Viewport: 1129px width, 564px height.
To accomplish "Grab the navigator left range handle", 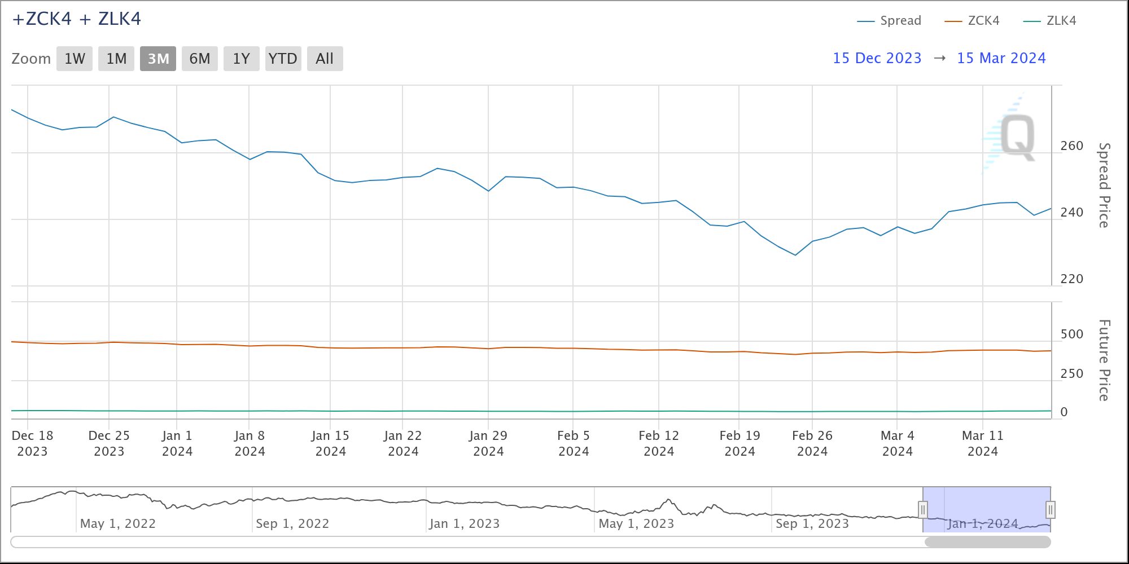I will click(x=923, y=510).
